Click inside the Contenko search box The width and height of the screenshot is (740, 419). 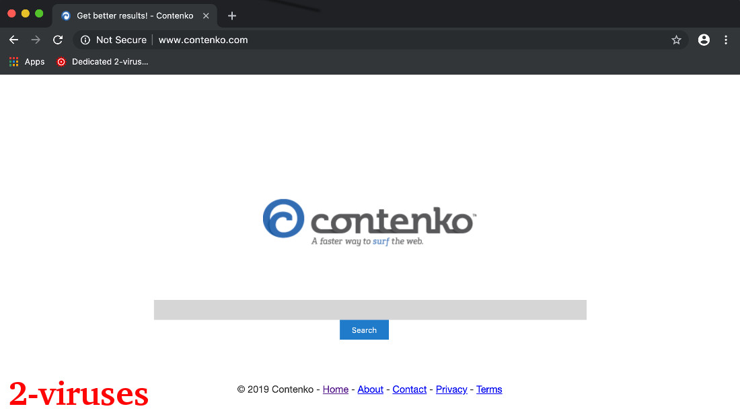point(370,309)
